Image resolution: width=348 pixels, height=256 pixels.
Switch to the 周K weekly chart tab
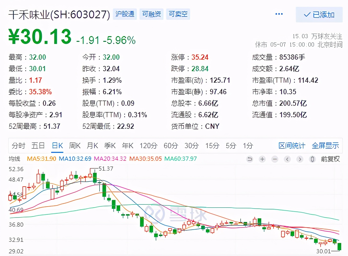pyautogui.click(x=75, y=146)
